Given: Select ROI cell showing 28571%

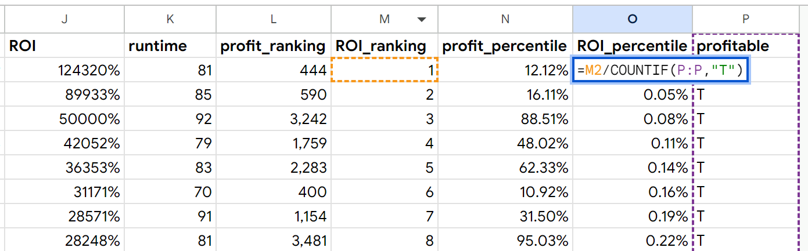Looking at the screenshot, I should 64,216.
